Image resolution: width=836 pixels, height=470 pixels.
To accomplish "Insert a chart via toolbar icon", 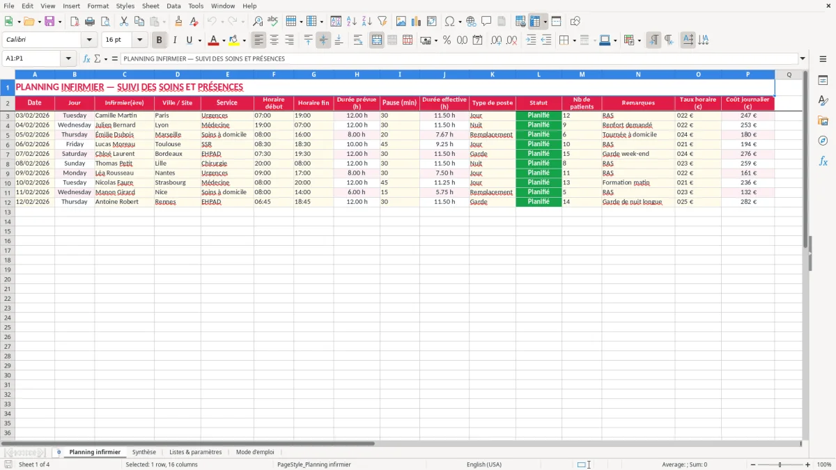I will click(417, 22).
